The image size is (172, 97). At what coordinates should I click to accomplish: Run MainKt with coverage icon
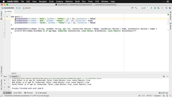pyautogui.click(x=159, y=8)
